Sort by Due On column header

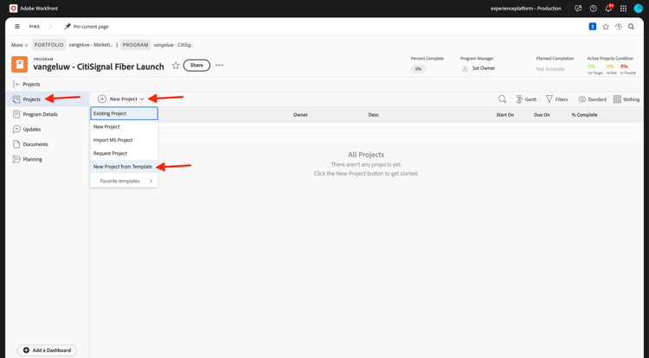coord(542,115)
